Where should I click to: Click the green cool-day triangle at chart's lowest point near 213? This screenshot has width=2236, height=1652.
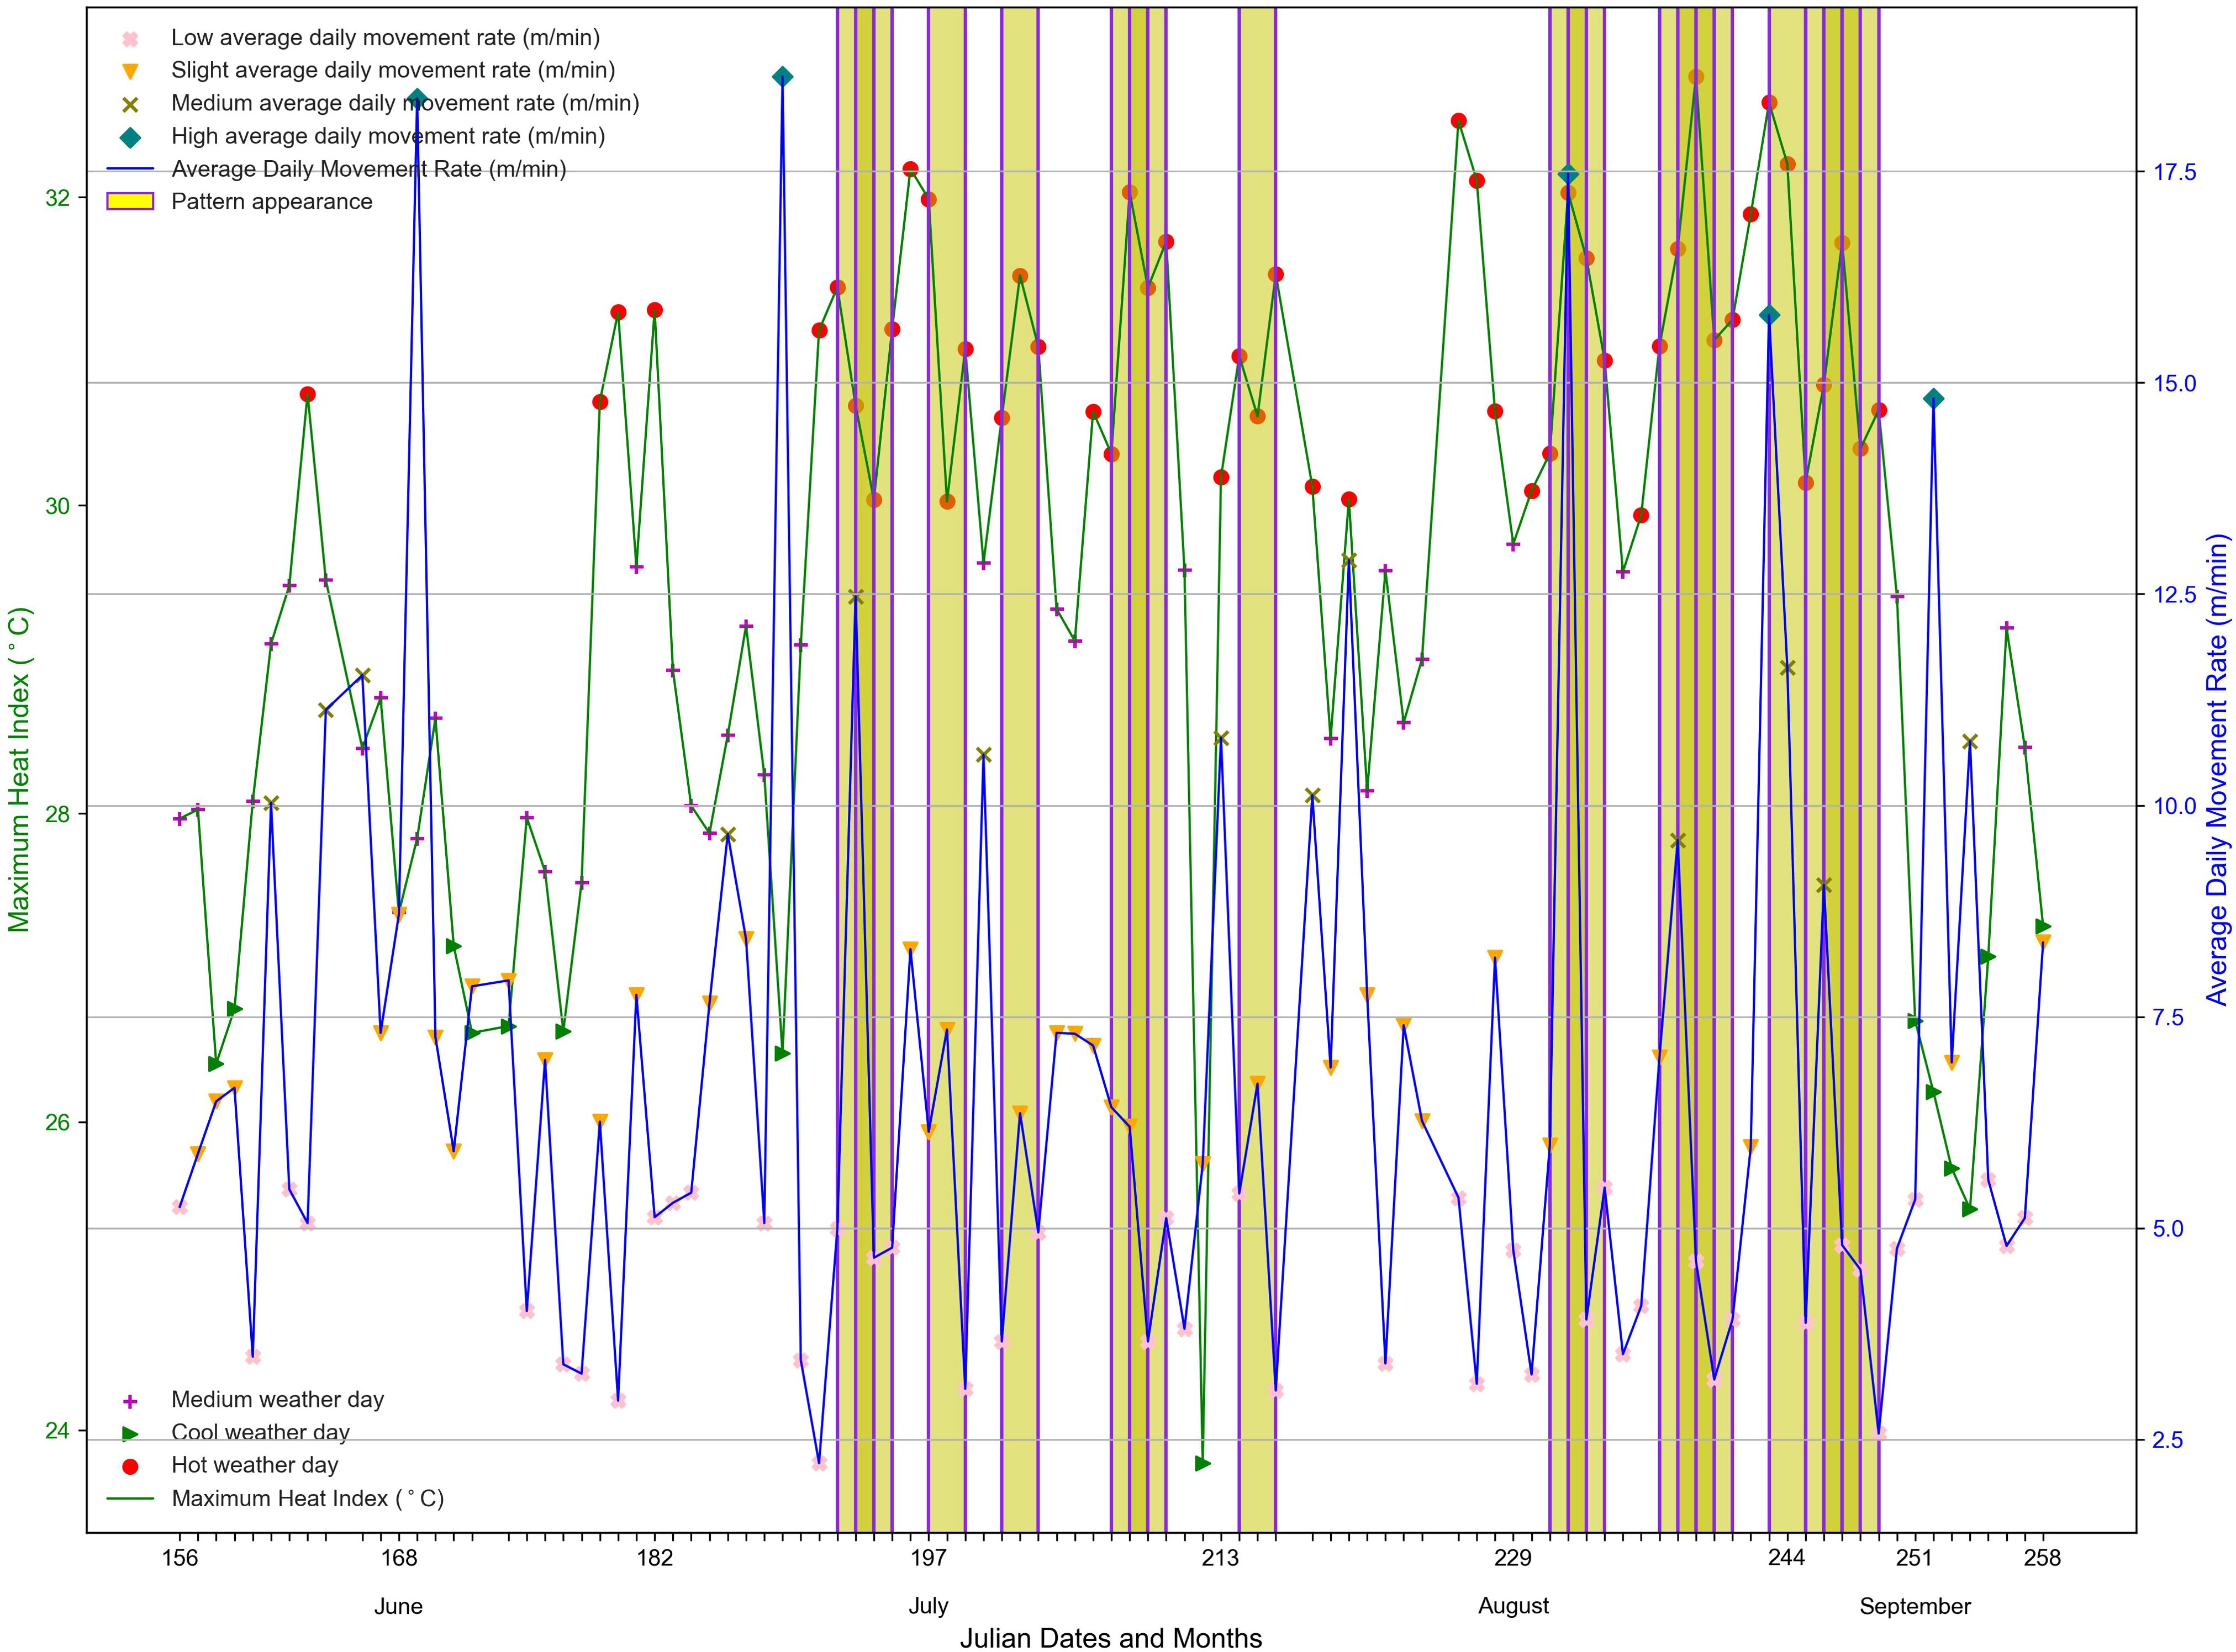[x=1204, y=1463]
